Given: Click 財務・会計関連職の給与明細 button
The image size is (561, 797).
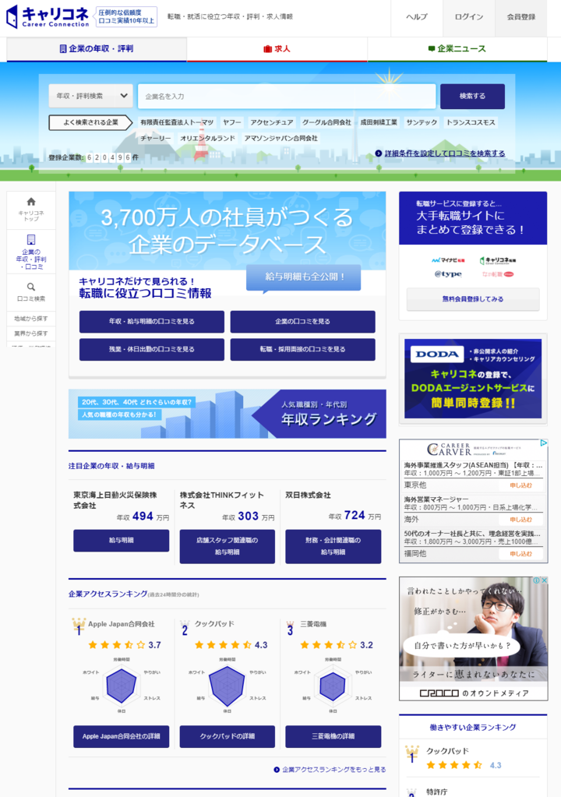Looking at the screenshot, I should coord(333,546).
